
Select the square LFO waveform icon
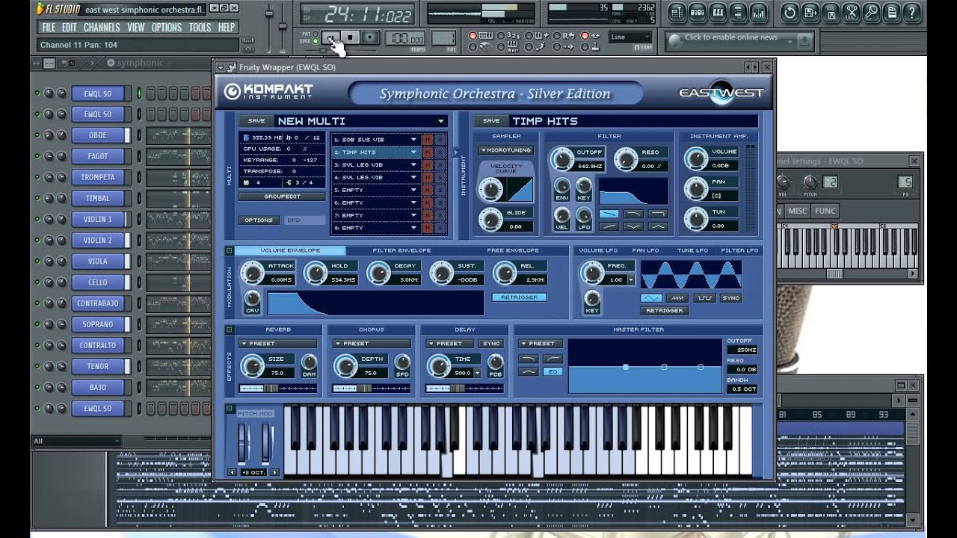coord(704,298)
